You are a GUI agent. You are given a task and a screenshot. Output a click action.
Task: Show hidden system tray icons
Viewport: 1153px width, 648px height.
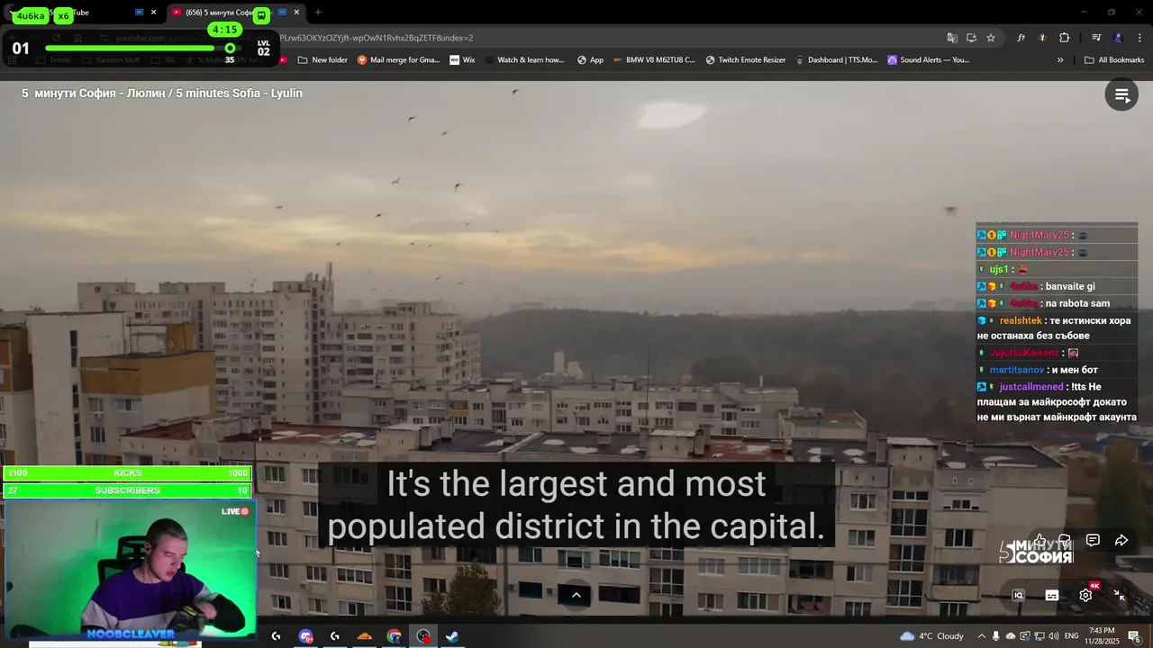[982, 636]
